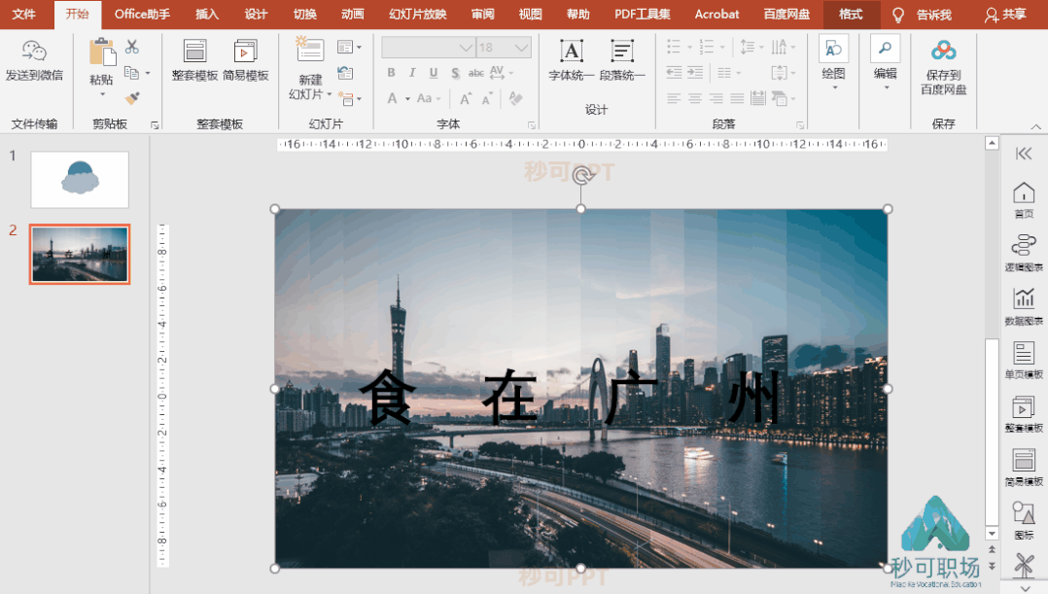This screenshot has height=594, width=1048.
Task: Select slide 1 thumbnail
Action: (x=80, y=179)
